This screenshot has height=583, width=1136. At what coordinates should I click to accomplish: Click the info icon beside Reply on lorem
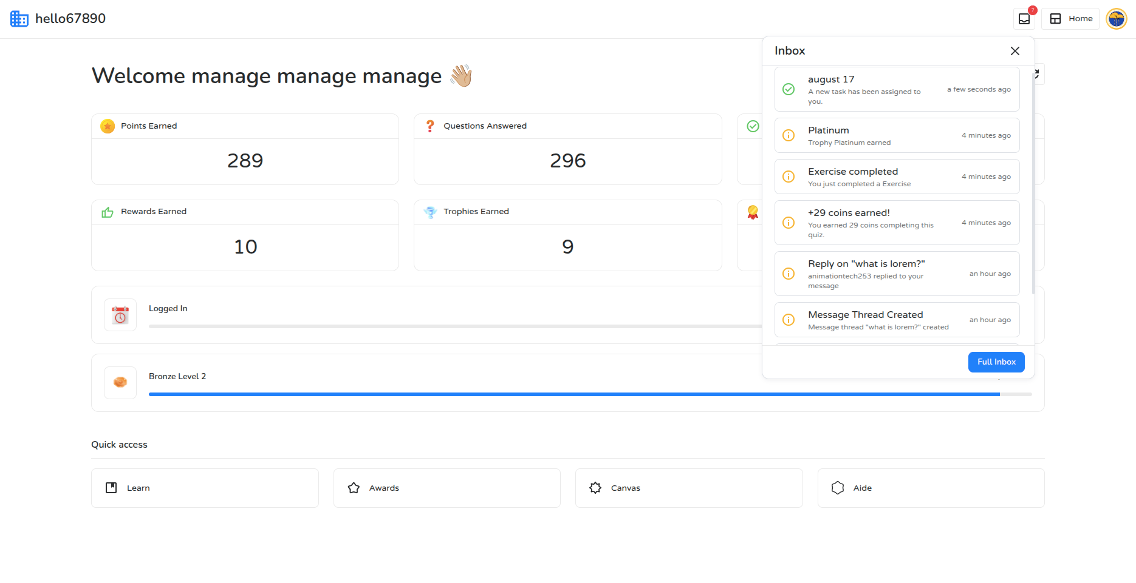click(789, 274)
